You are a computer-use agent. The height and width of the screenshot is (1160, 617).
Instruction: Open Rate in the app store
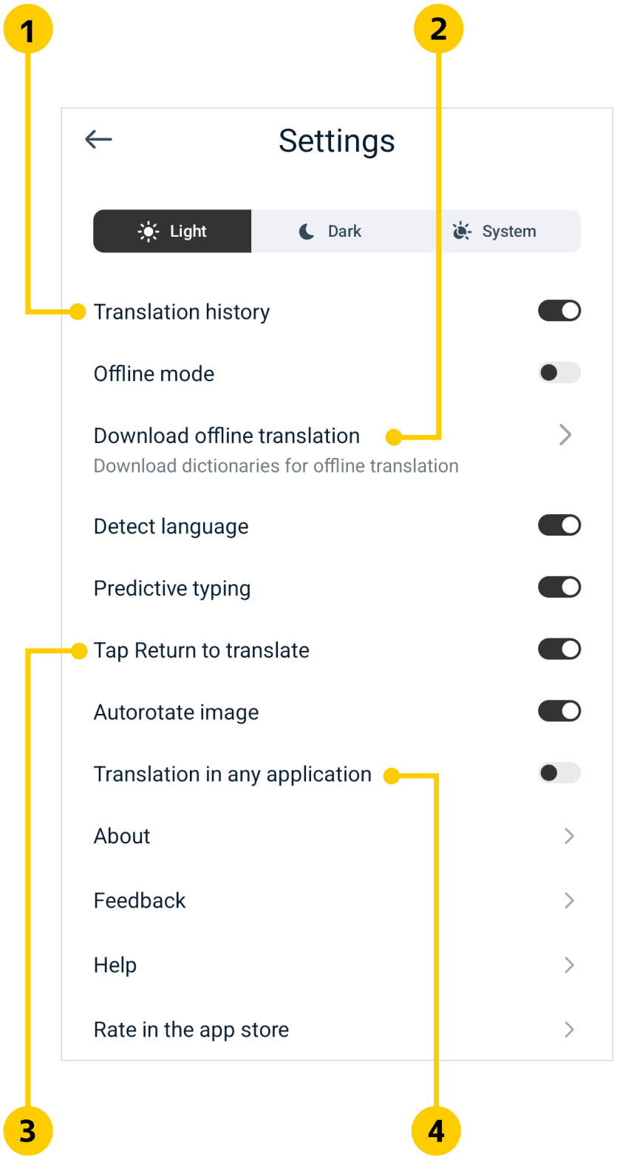(191, 1030)
